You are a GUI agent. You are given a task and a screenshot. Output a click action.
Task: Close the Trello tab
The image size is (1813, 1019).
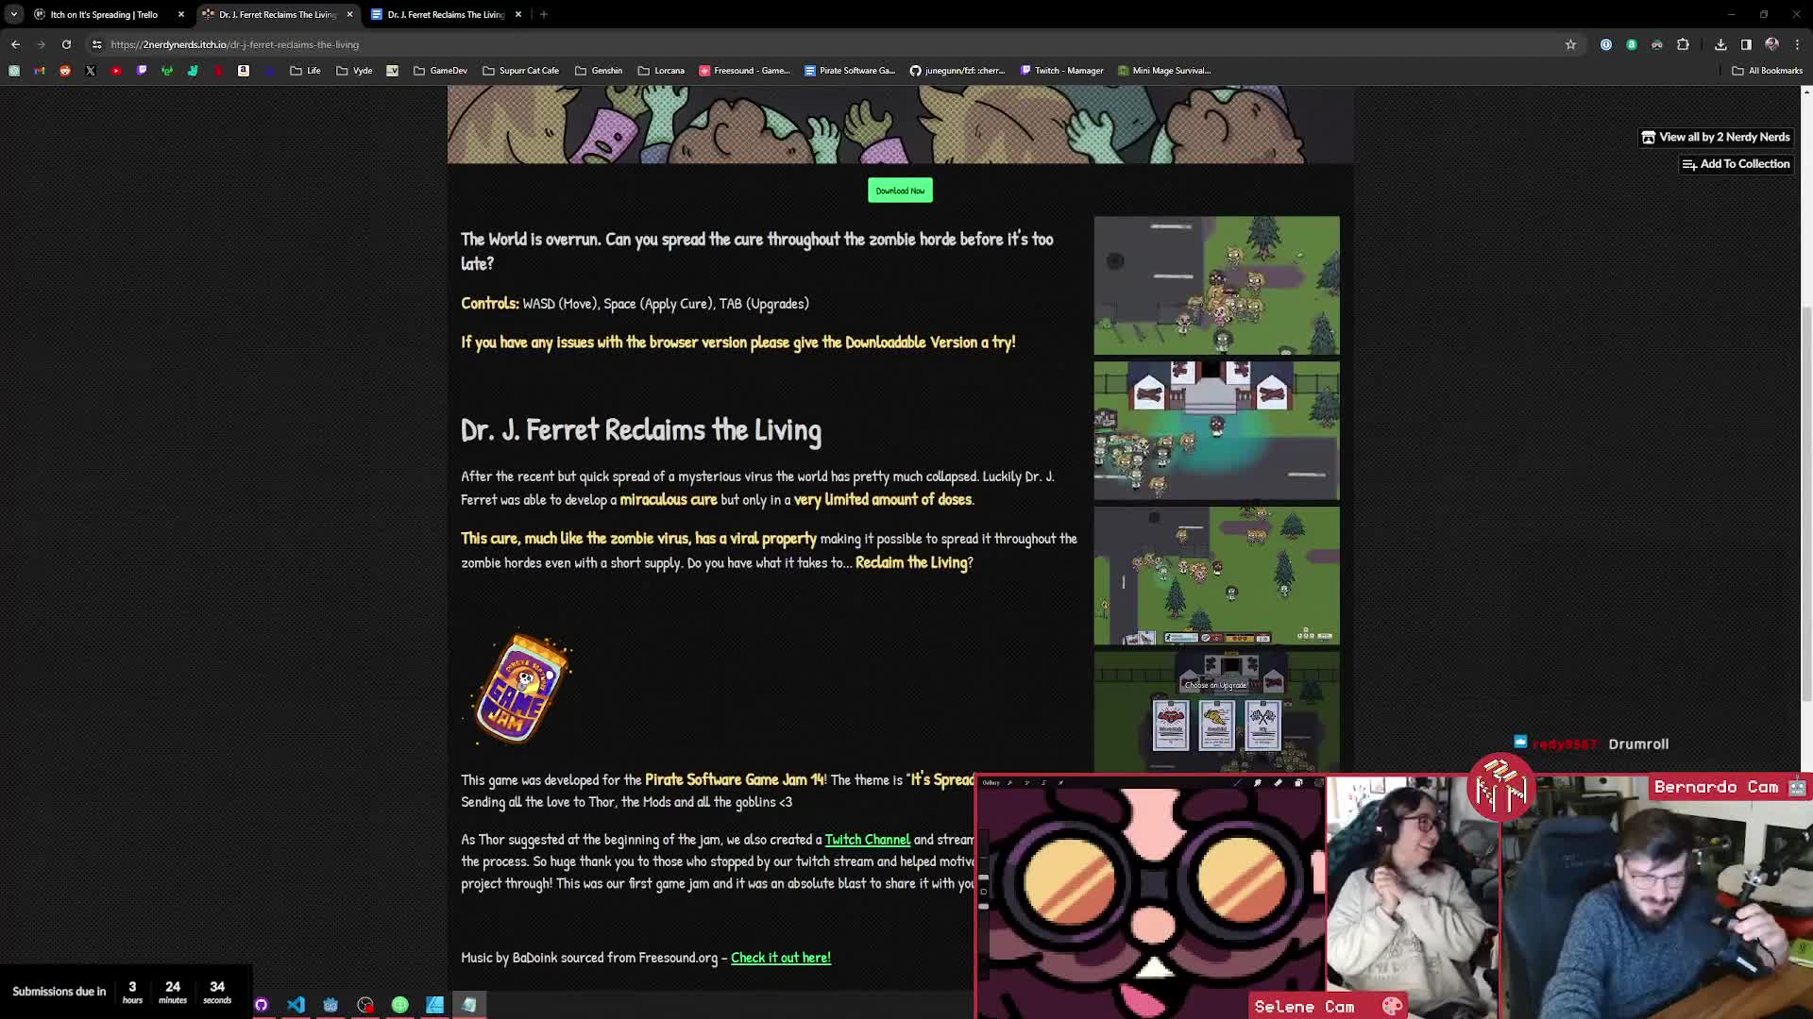click(x=181, y=14)
